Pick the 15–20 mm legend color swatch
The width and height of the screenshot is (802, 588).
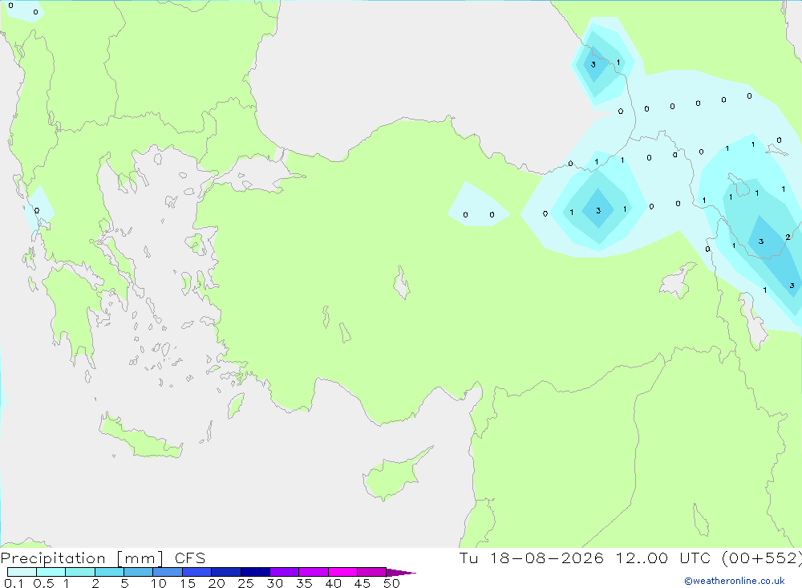click(x=197, y=572)
